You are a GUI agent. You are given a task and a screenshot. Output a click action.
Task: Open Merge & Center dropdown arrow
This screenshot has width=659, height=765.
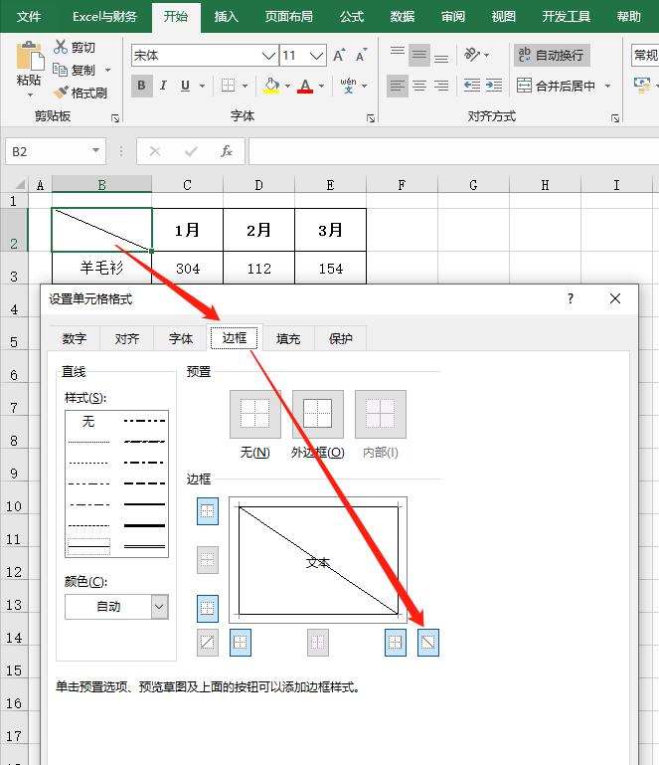pos(607,86)
